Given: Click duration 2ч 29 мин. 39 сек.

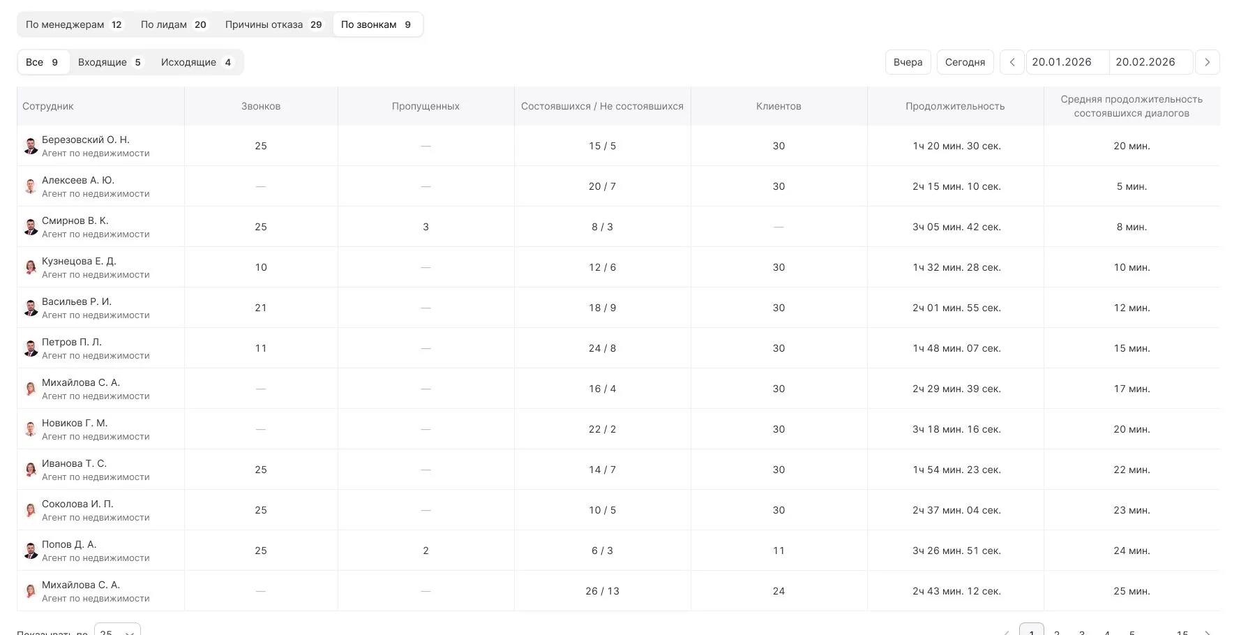Looking at the screenshot, I should pos(956,389).
